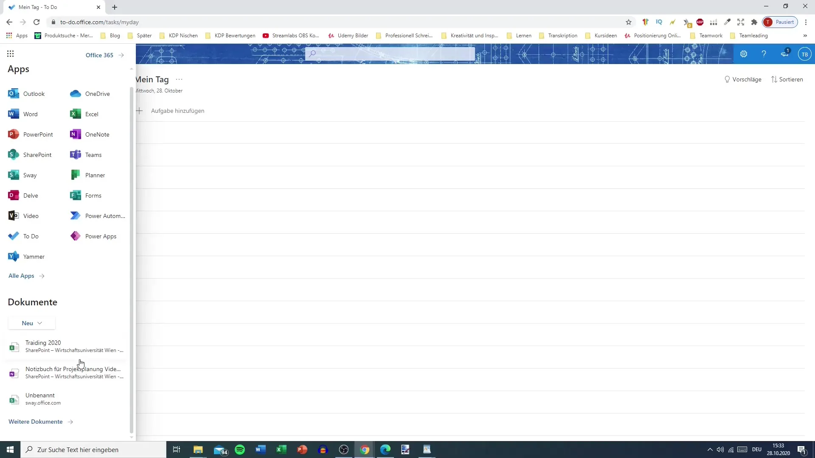The image size is (815, 458).
Task: Open the Word app
Action: (23, 114)
